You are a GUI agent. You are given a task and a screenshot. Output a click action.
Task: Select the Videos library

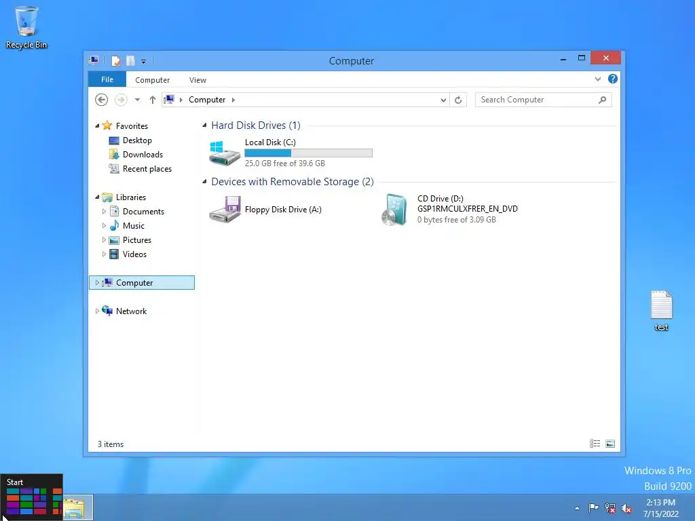(134, 254)
